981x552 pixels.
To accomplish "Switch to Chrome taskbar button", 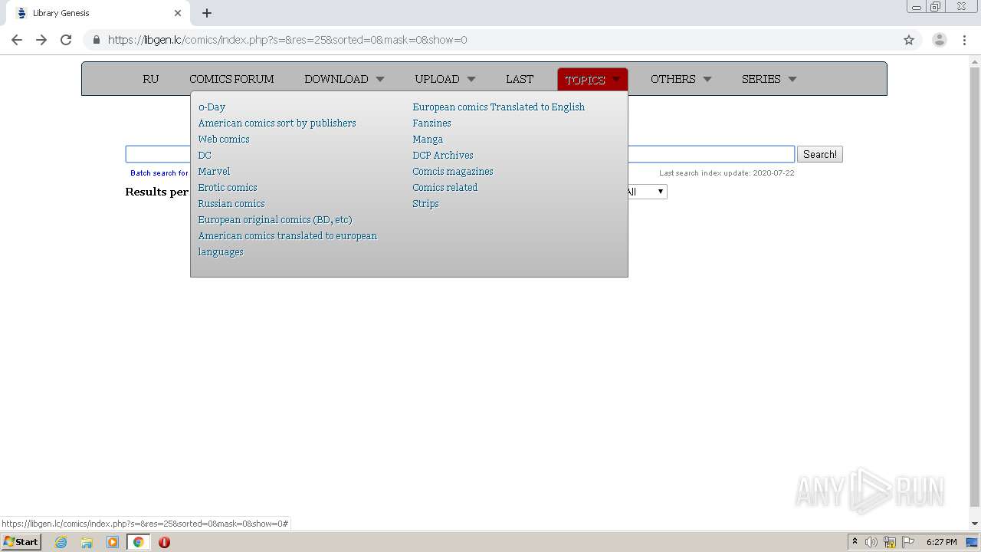I will [x=138, y=542].
